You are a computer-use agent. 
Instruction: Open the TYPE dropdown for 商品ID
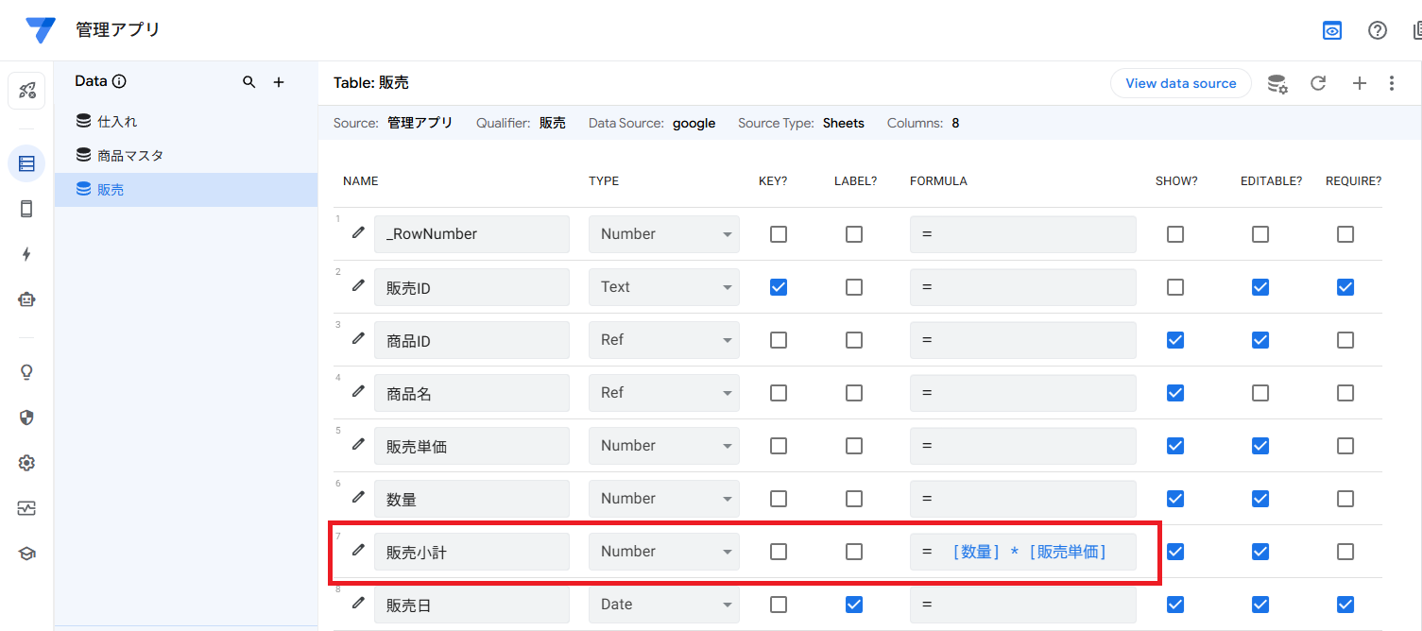663,340
